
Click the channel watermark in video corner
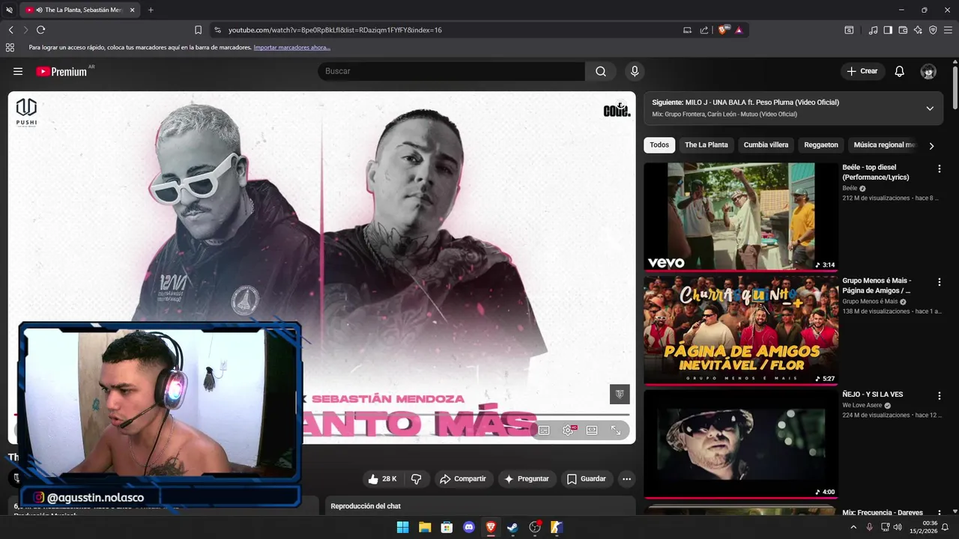coord(620,394)
